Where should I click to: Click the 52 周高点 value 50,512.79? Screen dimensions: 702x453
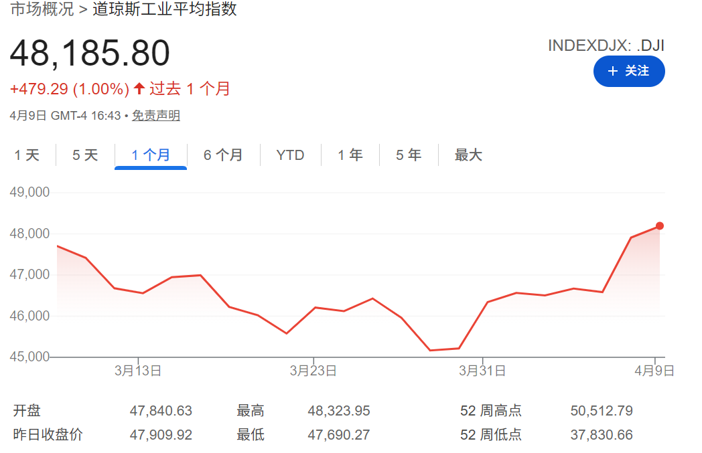(601, 411)
